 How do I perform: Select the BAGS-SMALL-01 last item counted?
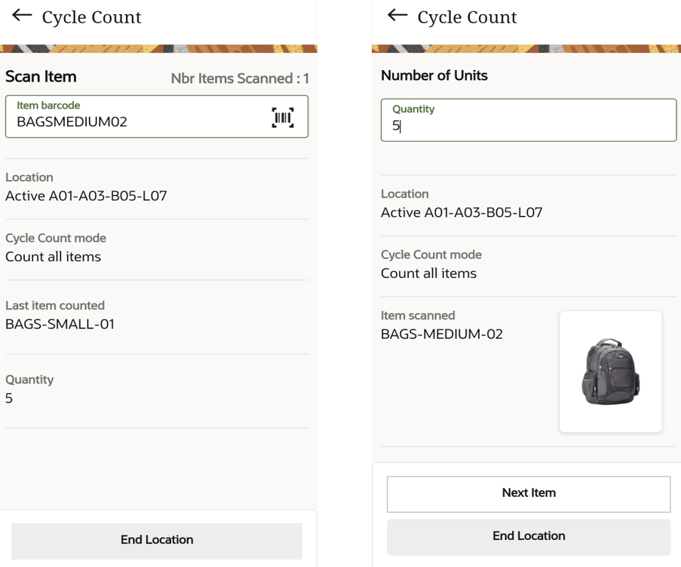point(60,325)
